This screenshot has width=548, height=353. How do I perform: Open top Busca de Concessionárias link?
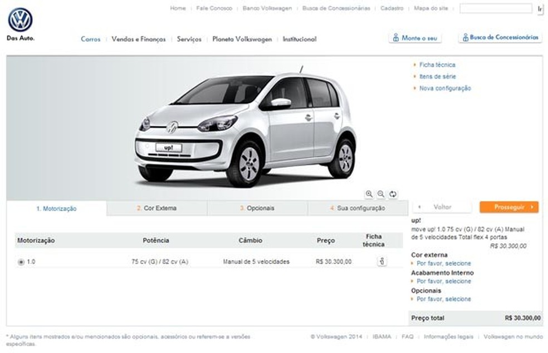pos(336,8)
